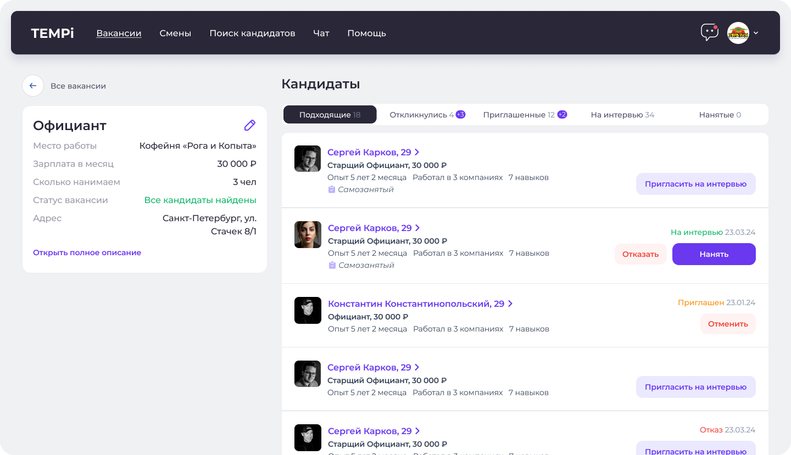Viewport: 791px width, 455px height.
Task: Click the Приглашен 23.01.24 status
Action: point(716,302)
